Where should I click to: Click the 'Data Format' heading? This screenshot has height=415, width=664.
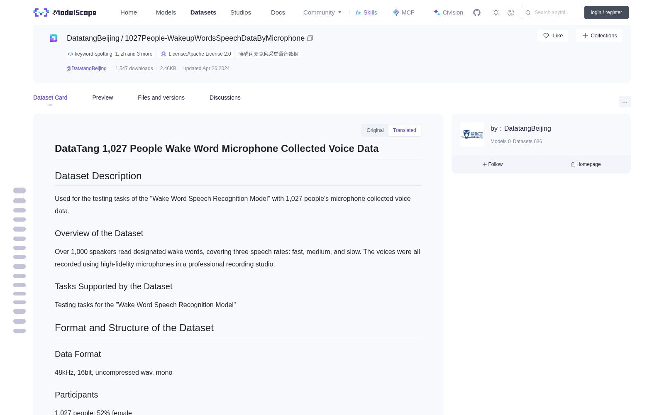pos(78,354)
